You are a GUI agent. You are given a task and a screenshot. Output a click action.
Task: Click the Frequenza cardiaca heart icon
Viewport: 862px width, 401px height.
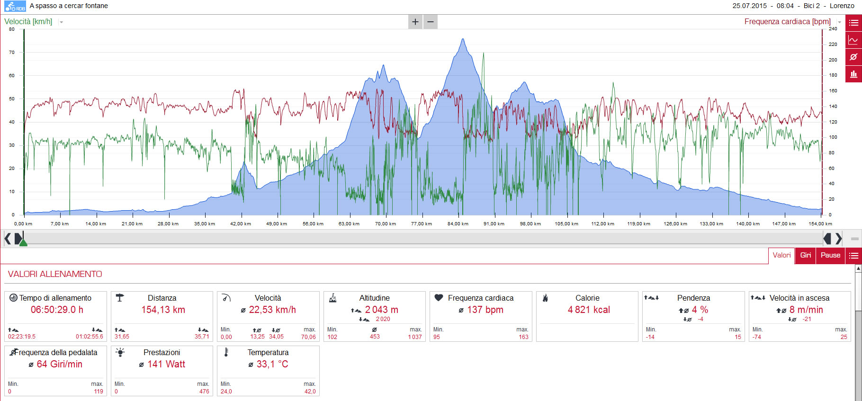pos(439,298)
